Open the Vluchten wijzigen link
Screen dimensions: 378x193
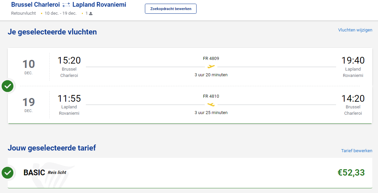point(355,30)
